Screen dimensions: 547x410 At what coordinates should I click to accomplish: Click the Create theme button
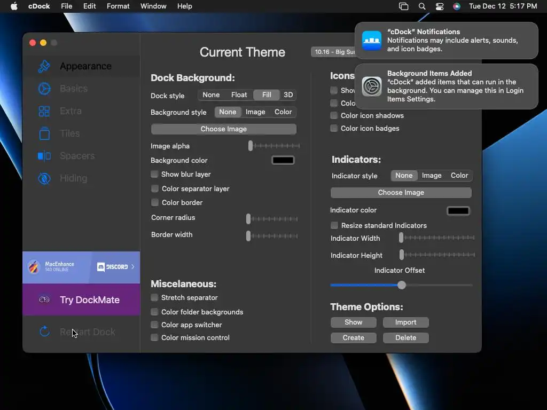(354, 337)
